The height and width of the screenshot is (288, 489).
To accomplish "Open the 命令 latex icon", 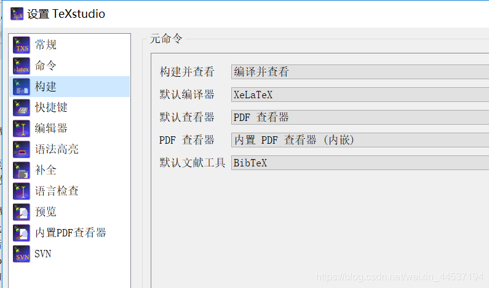I will [x=22, y=66].
